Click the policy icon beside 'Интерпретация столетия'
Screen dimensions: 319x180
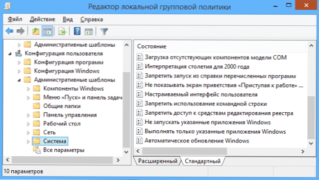click(140, 66)
